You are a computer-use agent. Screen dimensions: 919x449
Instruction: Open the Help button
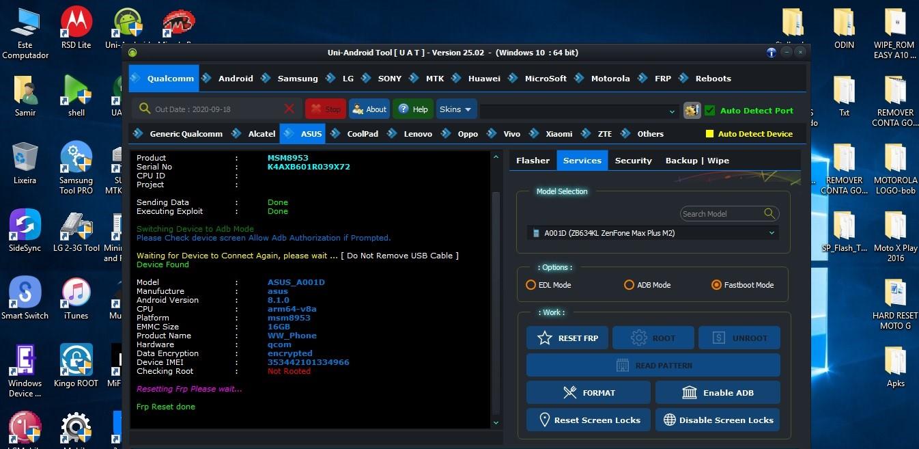click(x=413, y=109)
